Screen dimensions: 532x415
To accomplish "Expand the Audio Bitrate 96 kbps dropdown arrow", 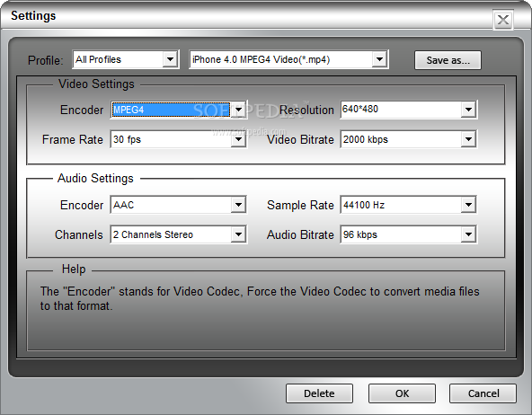I will tap(468, 234).
